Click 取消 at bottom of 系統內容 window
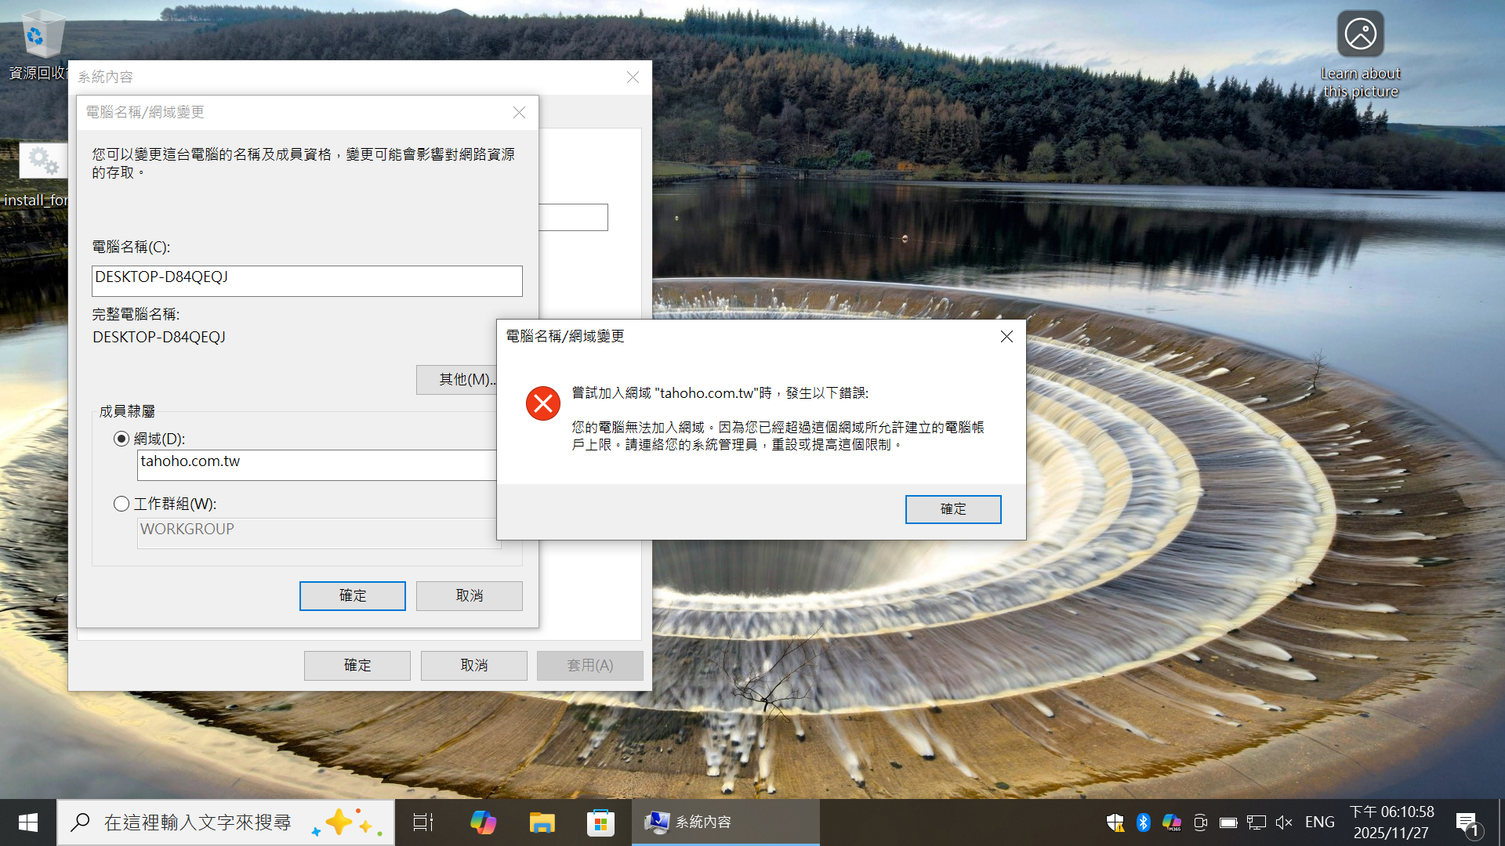Image resolution: width=1505 pixels, height=846 pixels. 473,665
